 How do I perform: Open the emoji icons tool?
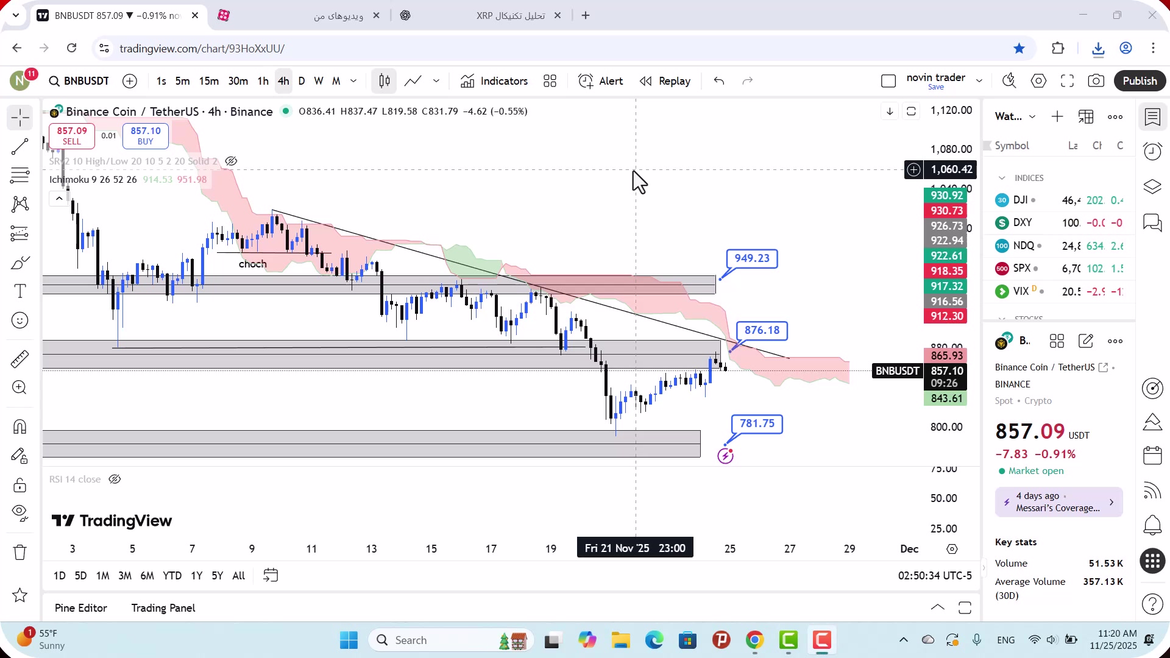click(x=19, y=320)
